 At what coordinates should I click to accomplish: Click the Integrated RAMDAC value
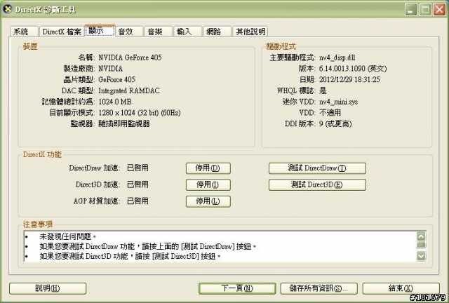[129, 90]
